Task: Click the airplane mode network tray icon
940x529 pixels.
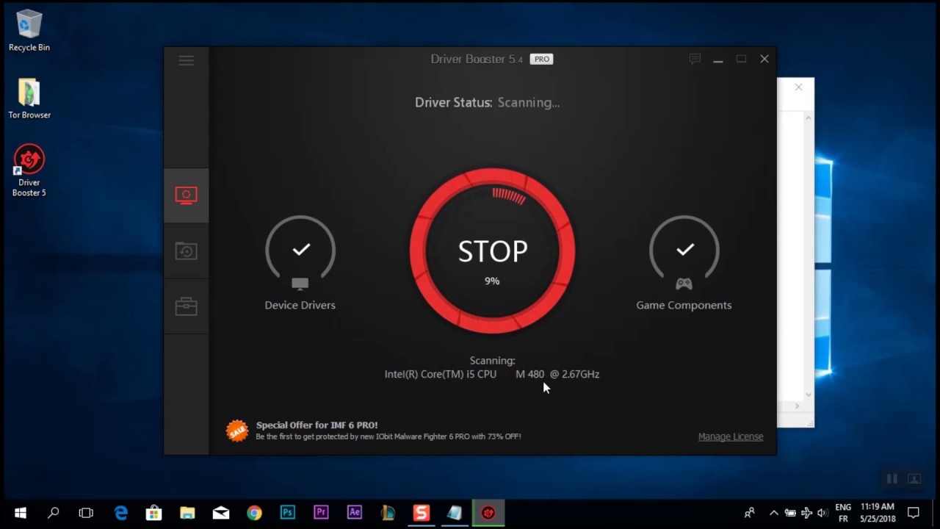Action: pos(806,513)
